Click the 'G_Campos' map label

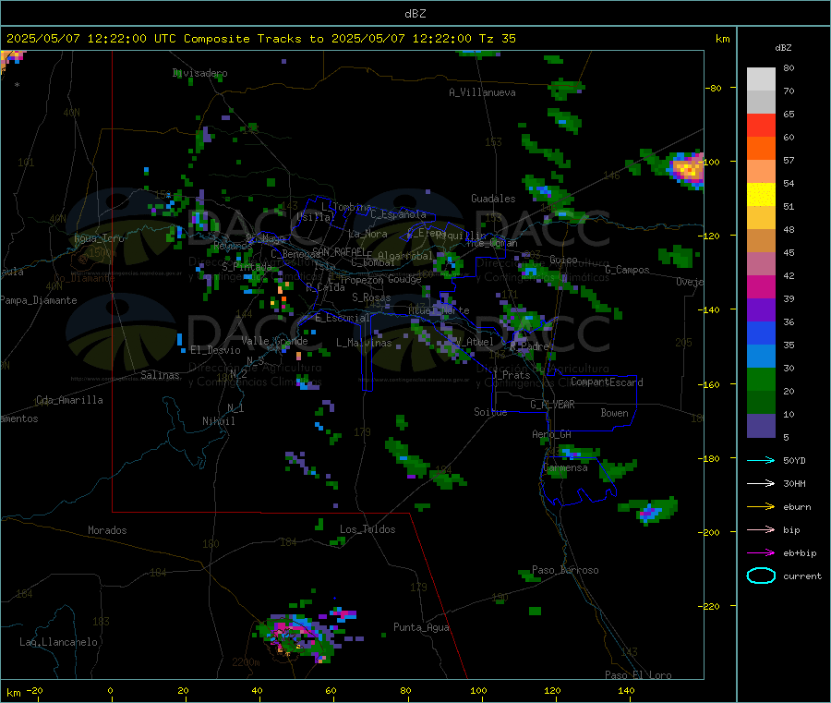628,270
